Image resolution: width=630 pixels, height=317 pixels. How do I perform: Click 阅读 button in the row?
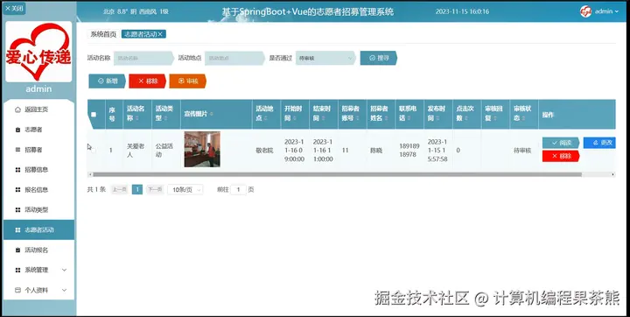[561, 143]
